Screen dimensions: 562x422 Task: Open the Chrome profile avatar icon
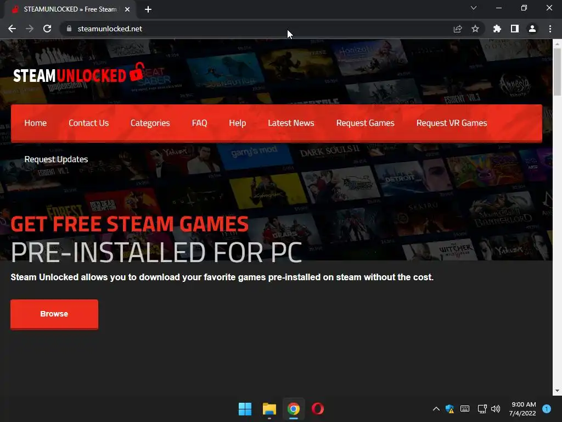pos(532,29)
